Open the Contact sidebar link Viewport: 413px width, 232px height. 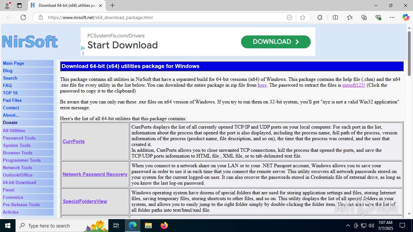[x=11, y=108]
